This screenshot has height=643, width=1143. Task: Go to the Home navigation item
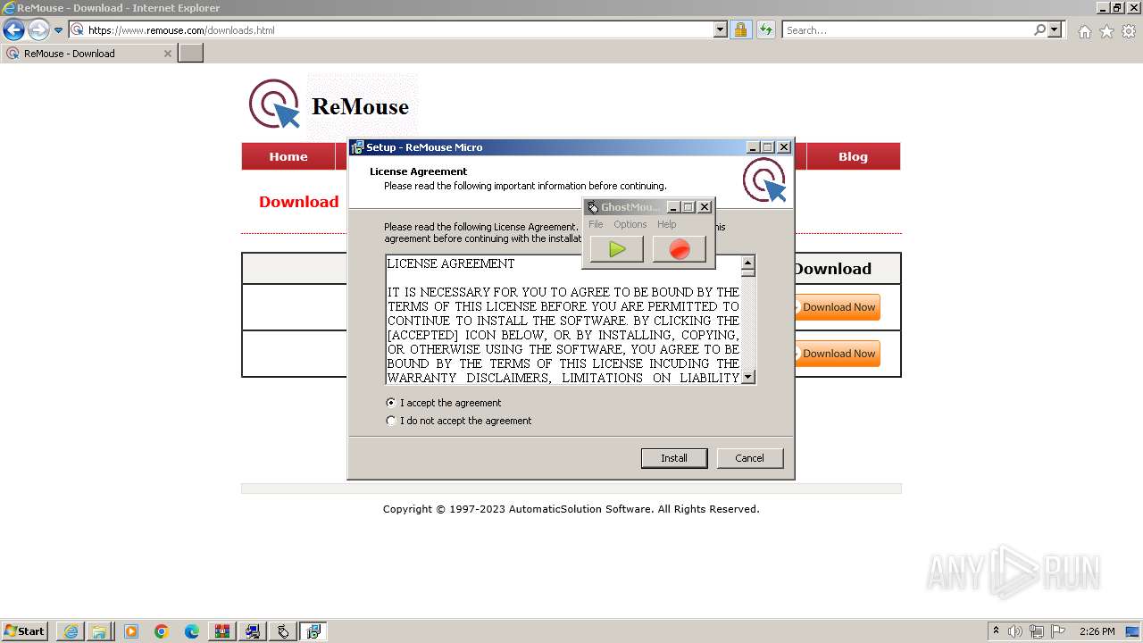[x=288, y=156]
